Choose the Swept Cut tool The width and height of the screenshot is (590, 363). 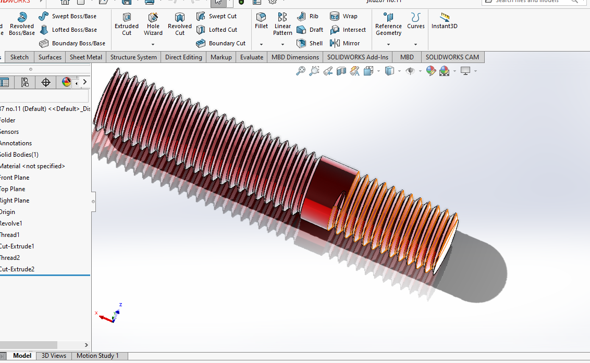(216, 16)
